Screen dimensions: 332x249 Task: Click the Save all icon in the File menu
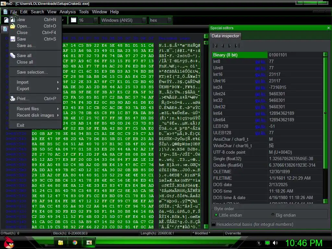point(13,55)
